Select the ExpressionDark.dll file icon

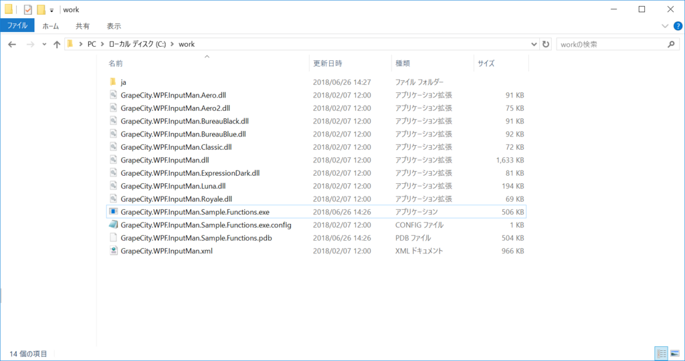[x=113, y=173]
